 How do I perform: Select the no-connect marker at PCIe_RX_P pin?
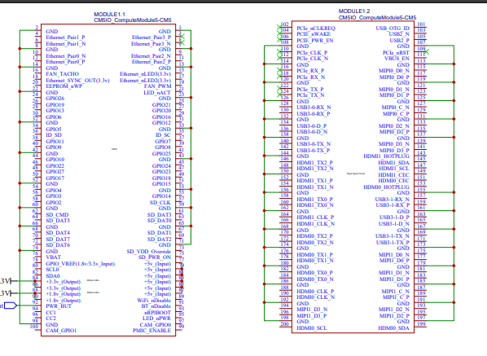(279, 71)
